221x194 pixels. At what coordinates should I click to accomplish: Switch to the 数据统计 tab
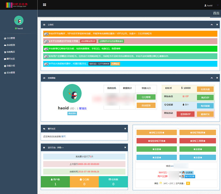[126, 88]
